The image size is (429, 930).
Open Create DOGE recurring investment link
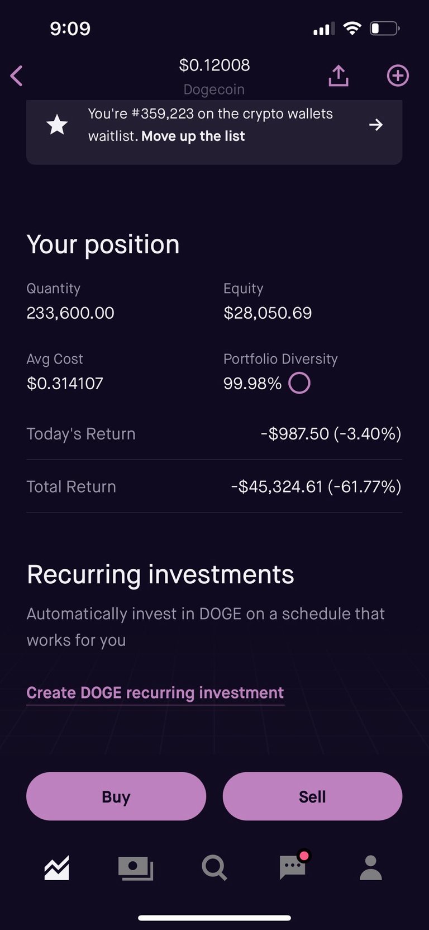pos(155,693)
